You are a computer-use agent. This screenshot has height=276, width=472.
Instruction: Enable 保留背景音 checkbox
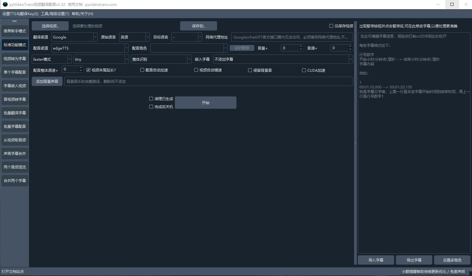(x=250, y=70)
